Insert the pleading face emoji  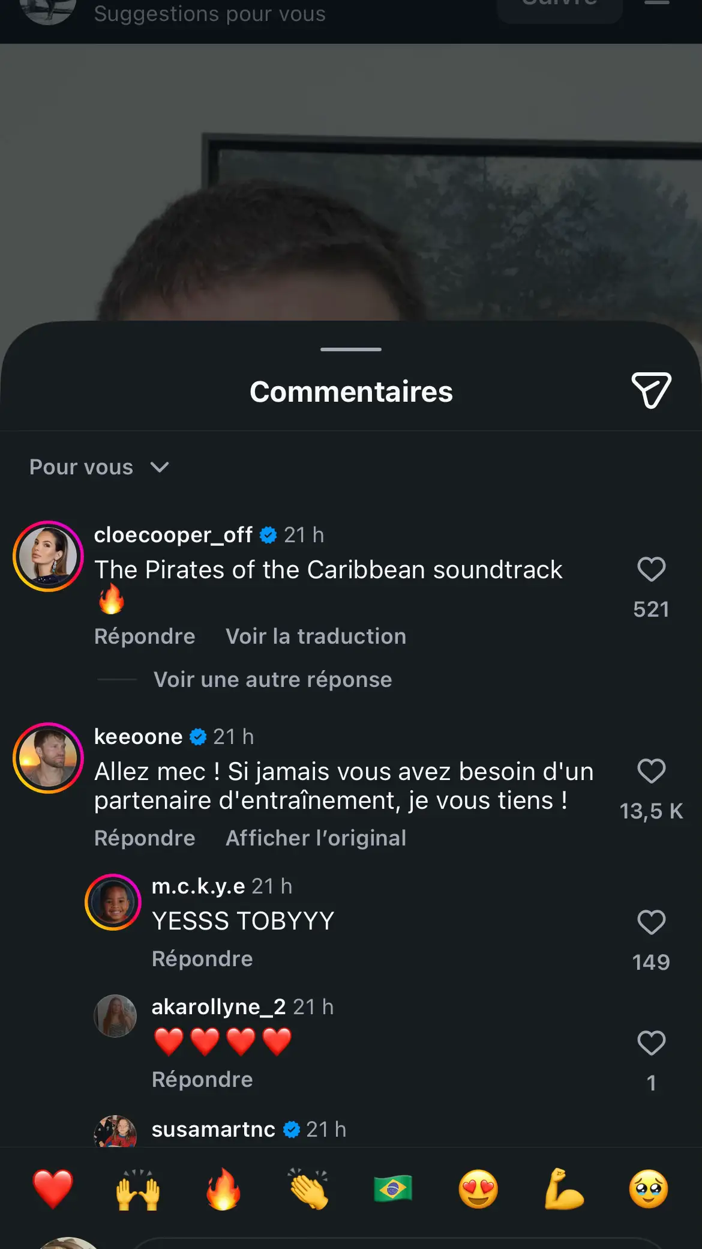[649, 1189]
